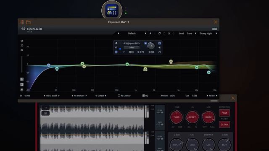Click the G gain knob in band panel

pos(151,46)
